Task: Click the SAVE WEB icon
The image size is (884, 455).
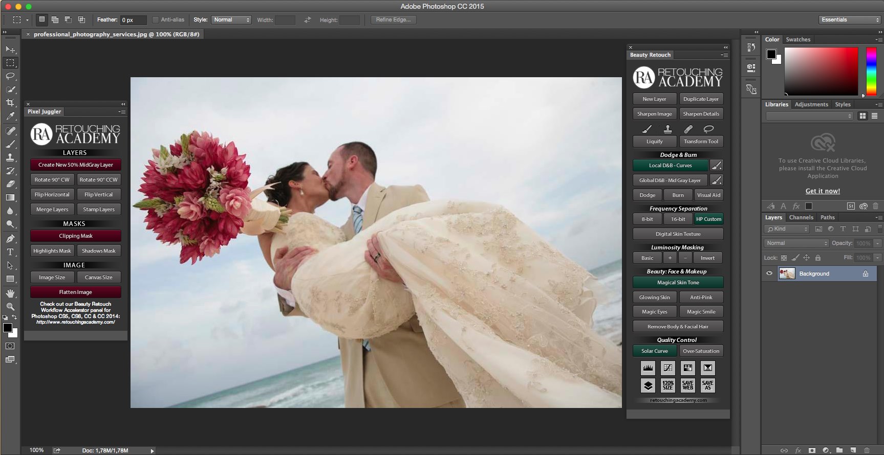Action: tap(688, 385)
